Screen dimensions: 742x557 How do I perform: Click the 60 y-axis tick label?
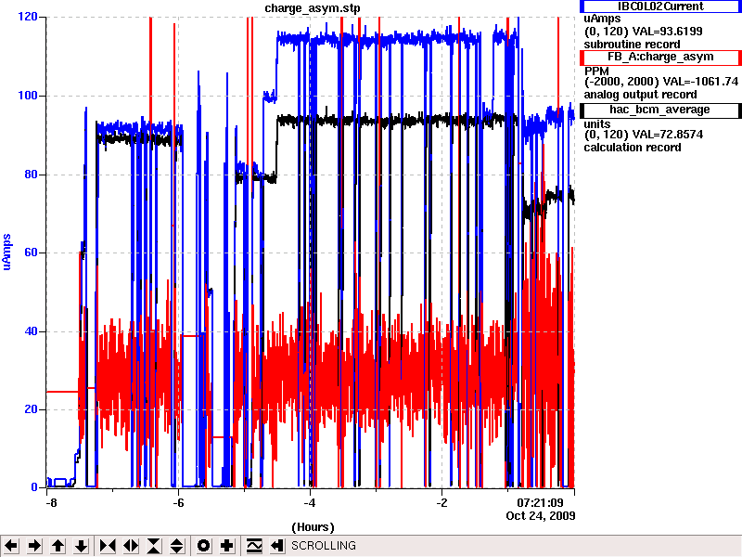tap(31, 252)
